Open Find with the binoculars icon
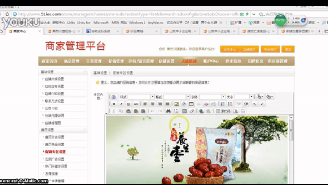 point(169,111)
